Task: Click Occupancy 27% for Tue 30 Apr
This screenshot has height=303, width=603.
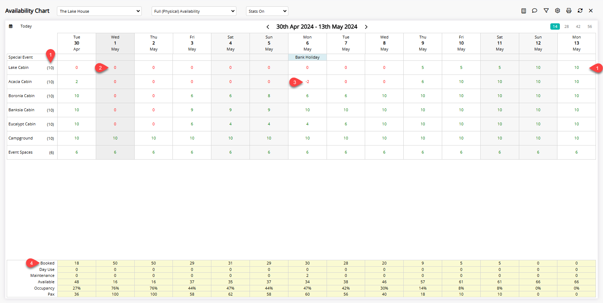Action: (77, 288)
